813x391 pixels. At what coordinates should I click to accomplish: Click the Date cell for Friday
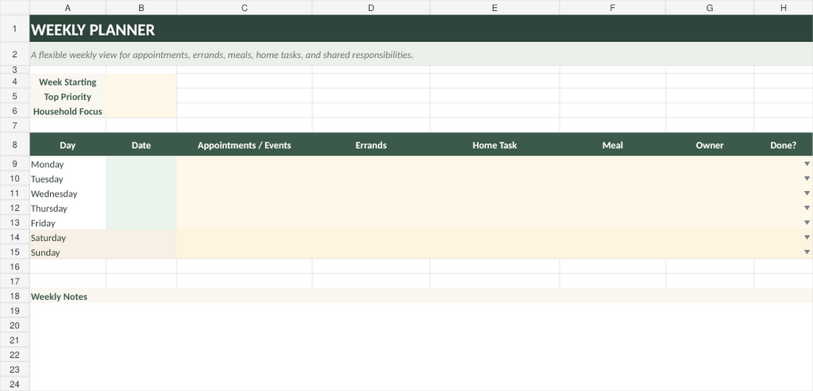click(141, 223)
